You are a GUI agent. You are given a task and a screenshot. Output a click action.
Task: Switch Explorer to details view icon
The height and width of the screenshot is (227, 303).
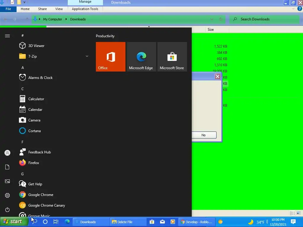click(x=292, y=213)
